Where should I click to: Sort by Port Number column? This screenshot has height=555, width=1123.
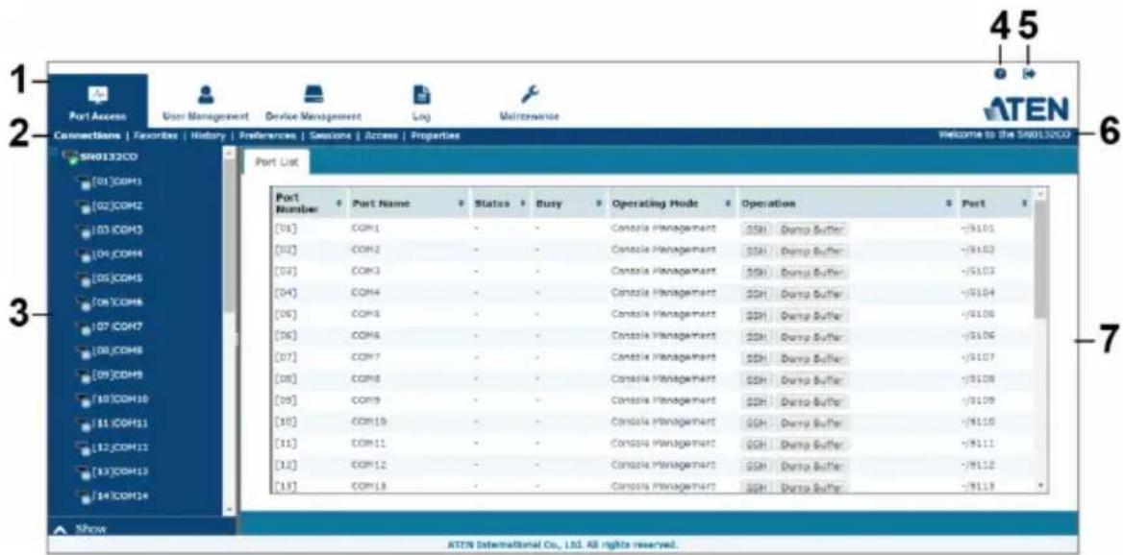(x=308, y=204)
